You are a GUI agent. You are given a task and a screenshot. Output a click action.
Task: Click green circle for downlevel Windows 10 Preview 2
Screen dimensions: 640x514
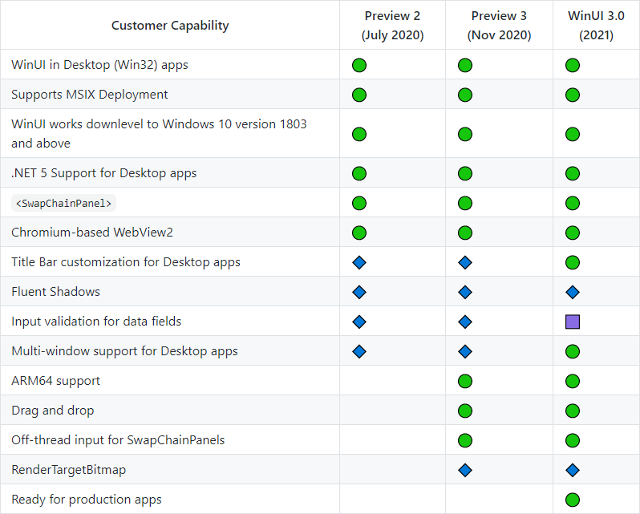click(359, 134)
